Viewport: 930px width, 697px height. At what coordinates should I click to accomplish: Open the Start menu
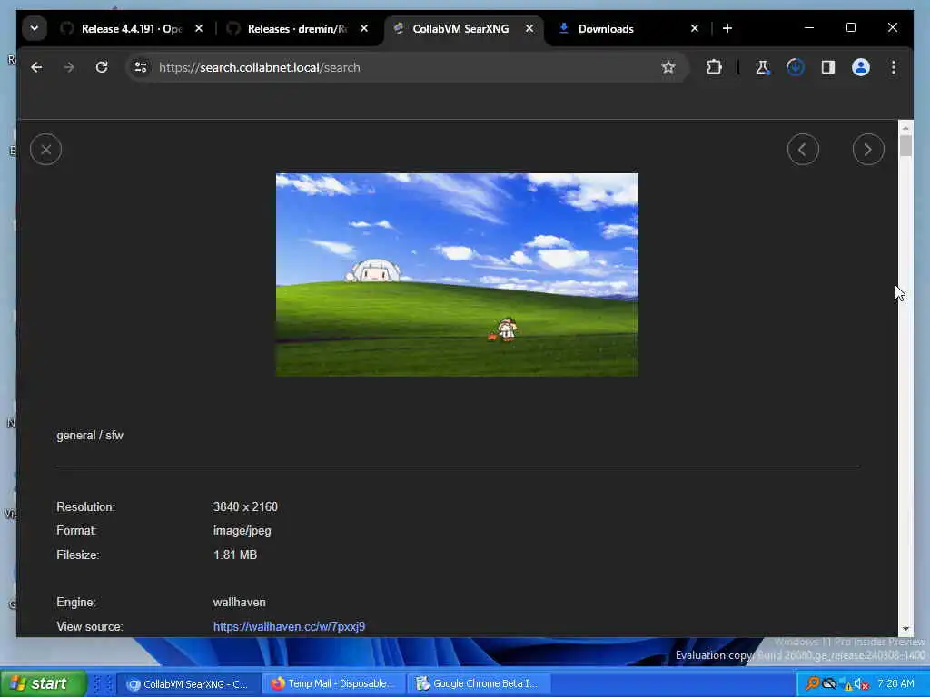click(43, 683)
